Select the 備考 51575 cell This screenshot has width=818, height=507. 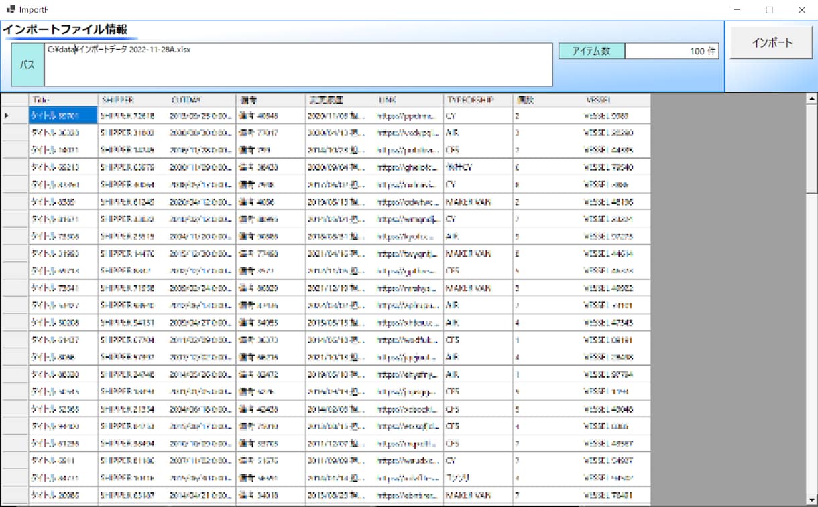click(270, 461)
